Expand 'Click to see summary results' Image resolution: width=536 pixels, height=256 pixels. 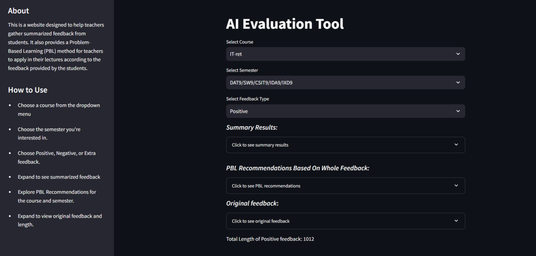click(x=346, y=145)
